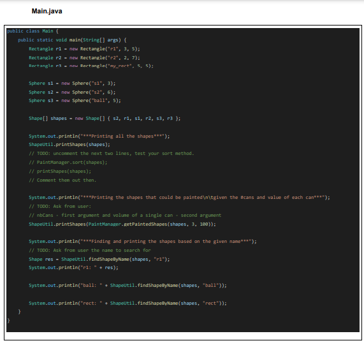Click the println 'Printing the shapes that could be painted' line
This screenshot has height=350, width=364.
click(179, 198)
